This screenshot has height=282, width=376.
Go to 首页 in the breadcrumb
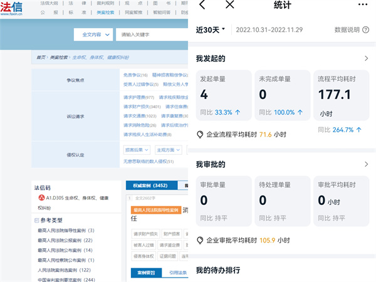click(x=41, y=57)
